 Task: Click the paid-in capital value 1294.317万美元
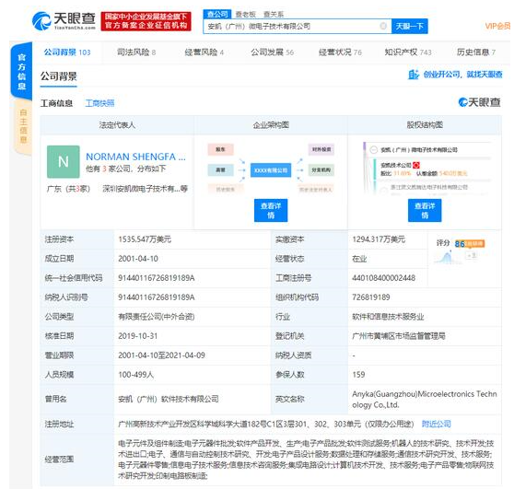(379, 239)
